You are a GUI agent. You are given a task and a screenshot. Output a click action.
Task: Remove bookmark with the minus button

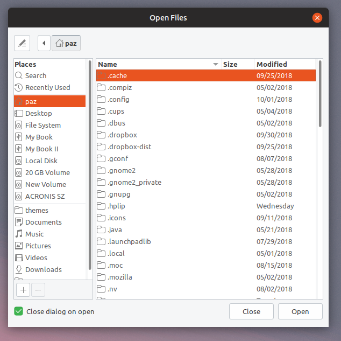(38, 290)
